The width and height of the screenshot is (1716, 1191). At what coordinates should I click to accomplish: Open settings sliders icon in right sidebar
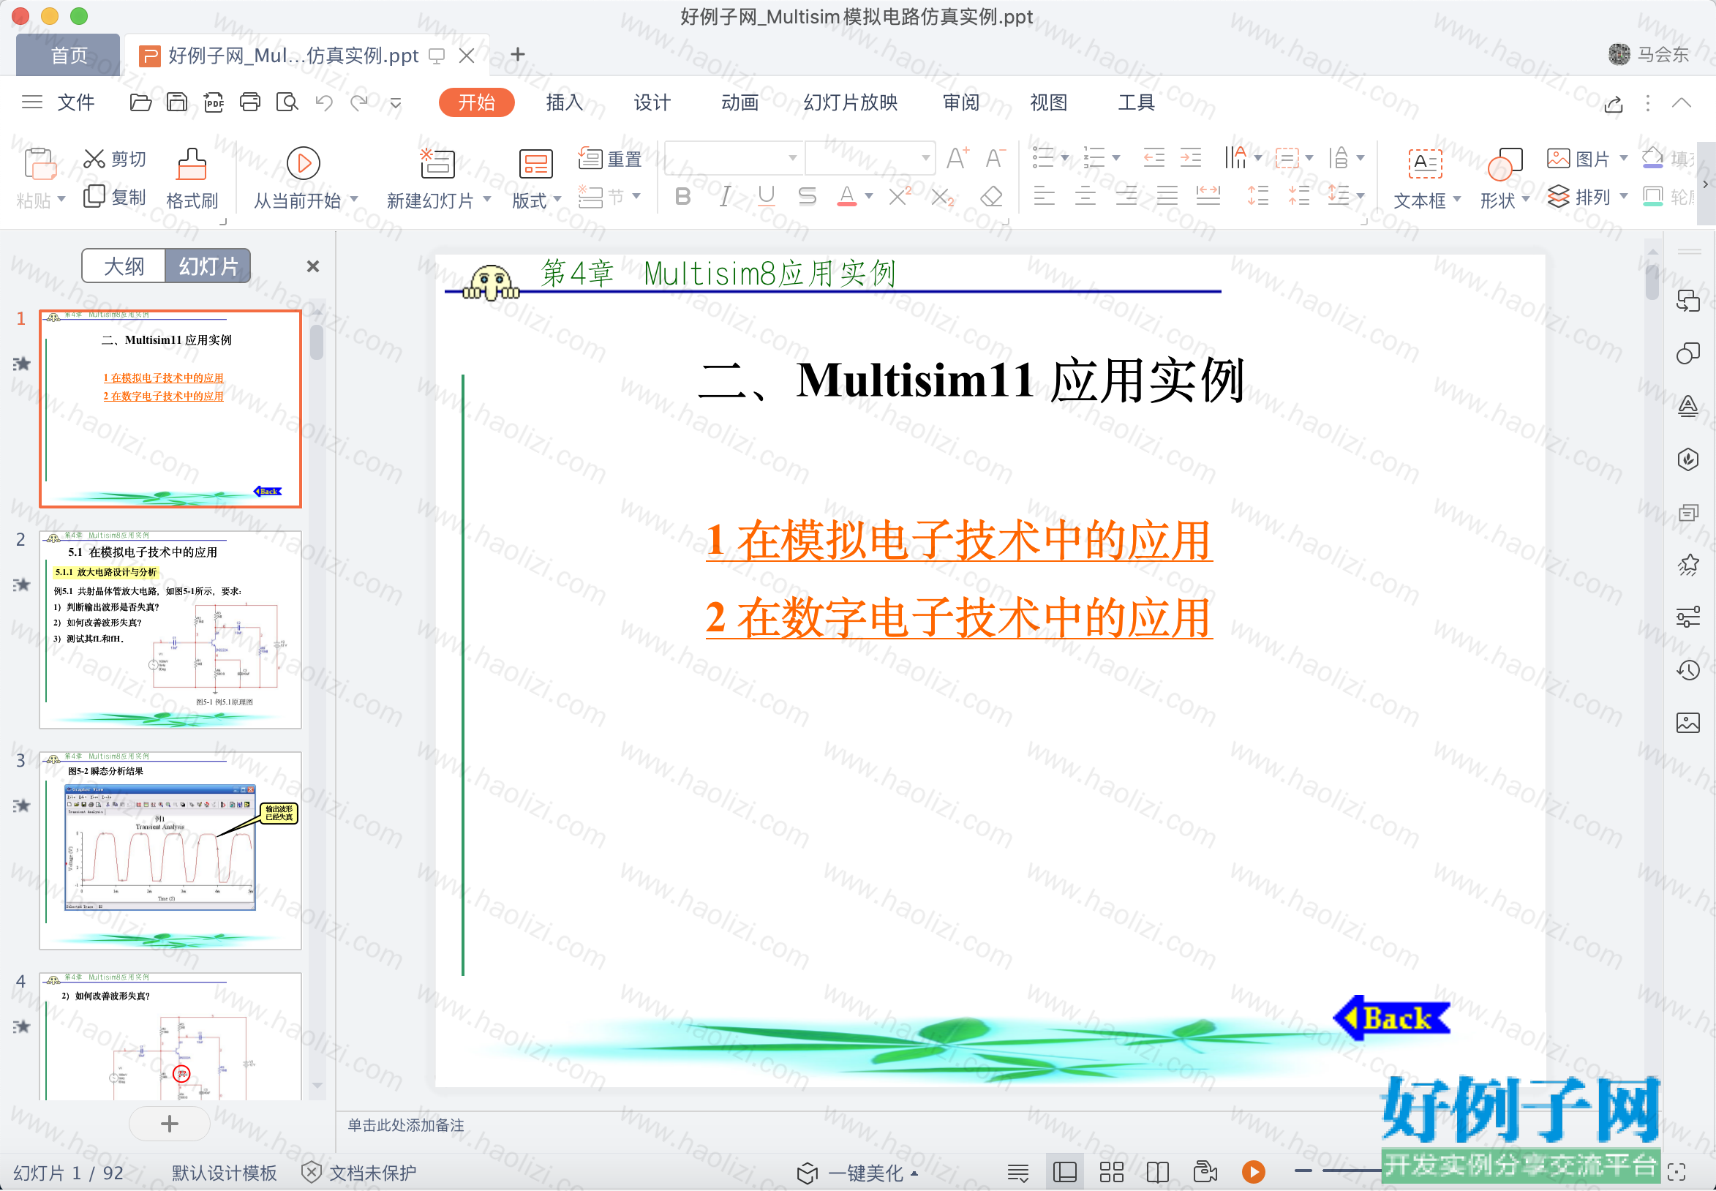coord(1687,617)
